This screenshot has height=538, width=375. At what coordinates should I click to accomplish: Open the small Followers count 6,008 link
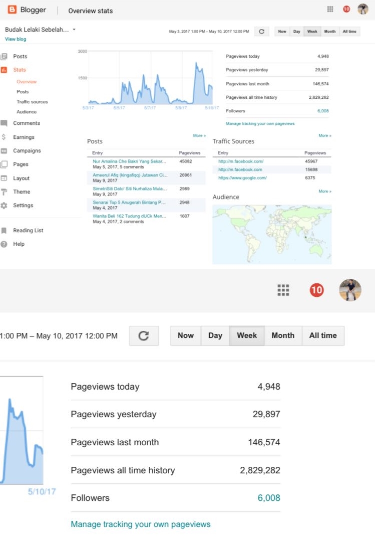click(323, 111)
